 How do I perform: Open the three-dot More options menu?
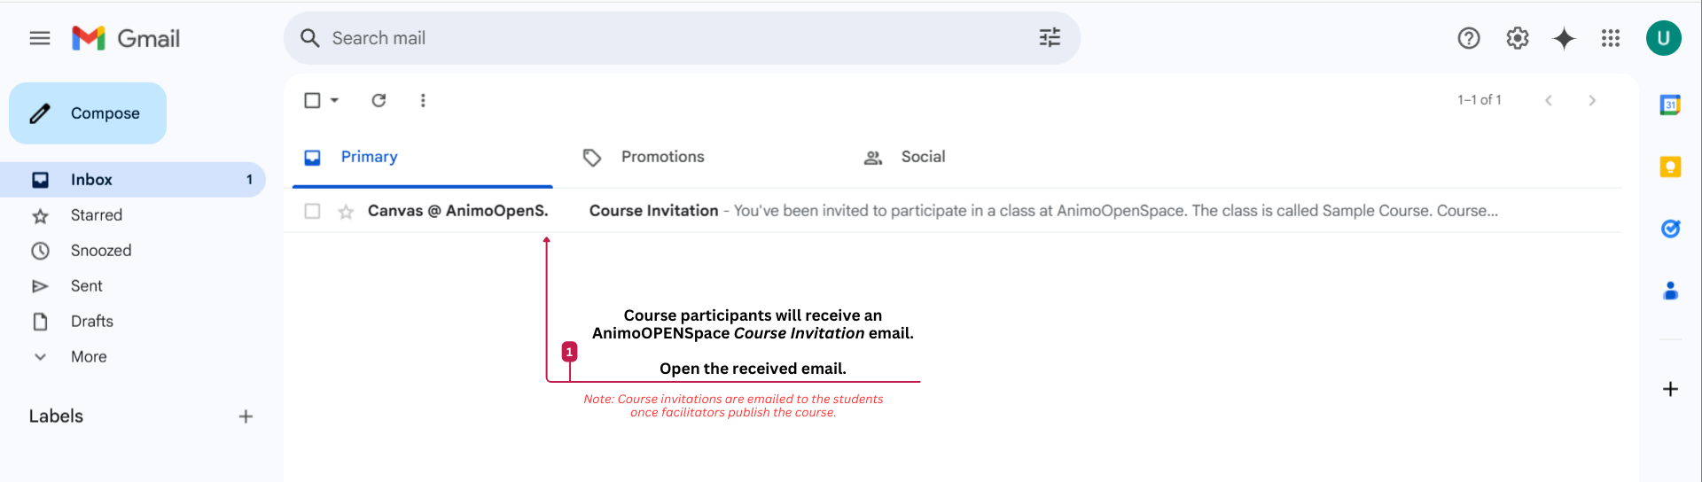(423, 100)
